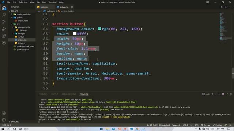Kill the terminal with trash icon
This screenshot has width=234, height=131.
223,94
